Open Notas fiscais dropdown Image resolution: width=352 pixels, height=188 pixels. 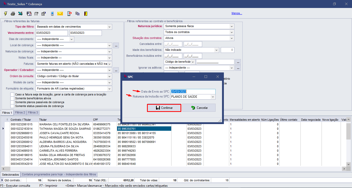coord(110,58)
